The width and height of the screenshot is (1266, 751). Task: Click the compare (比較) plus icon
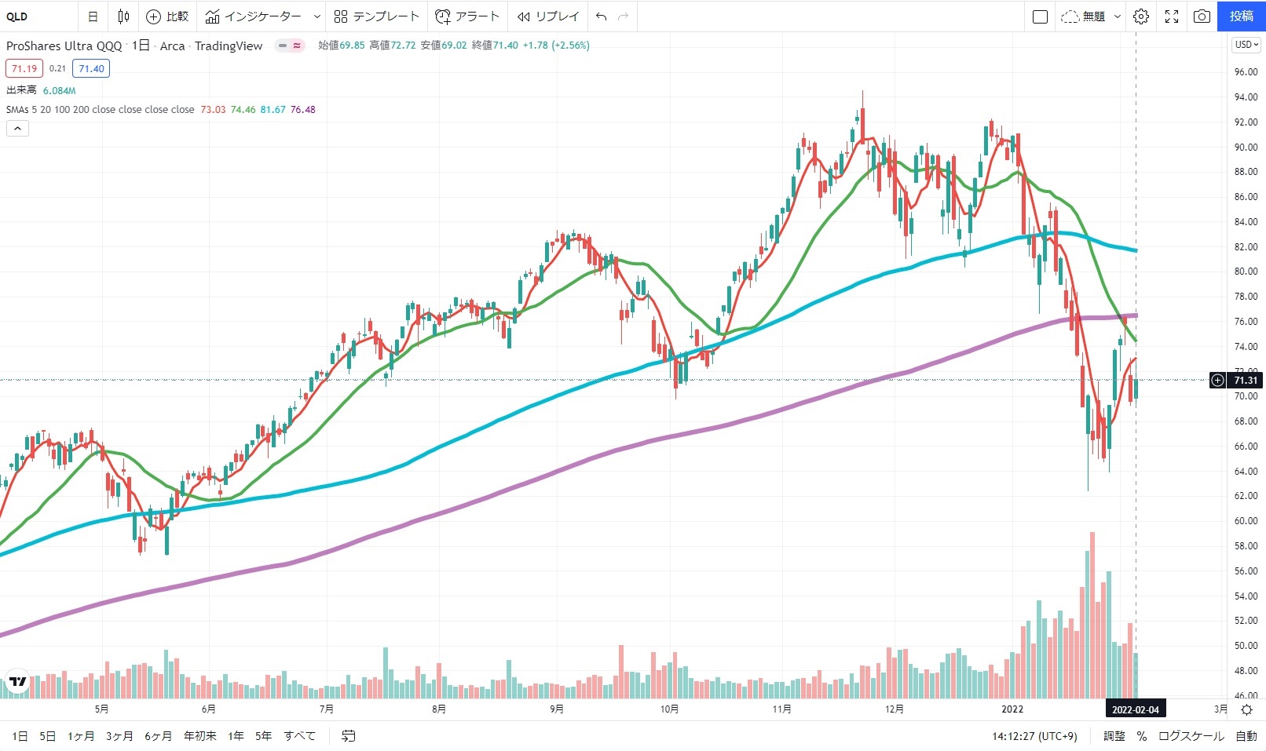click(x=154, y=16)
